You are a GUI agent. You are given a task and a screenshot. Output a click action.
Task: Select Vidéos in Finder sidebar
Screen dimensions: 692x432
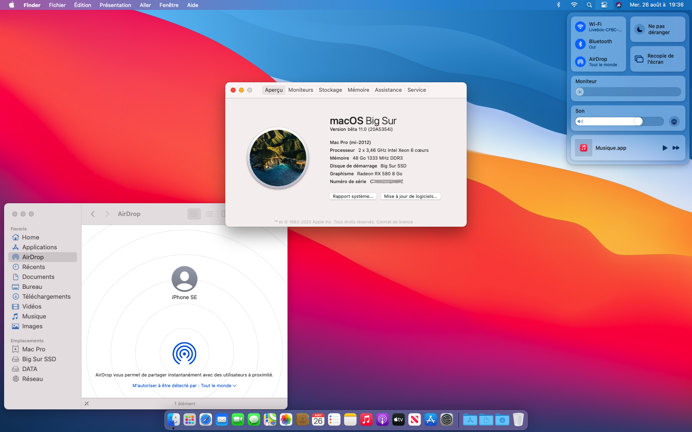click(42, 307)
